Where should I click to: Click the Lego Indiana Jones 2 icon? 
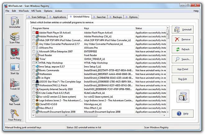click(x=37, y=100)
